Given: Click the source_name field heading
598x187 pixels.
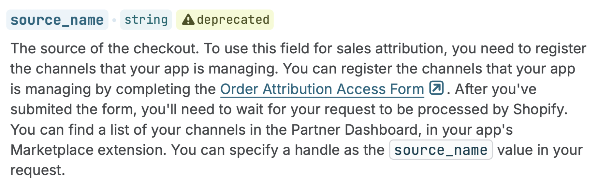Looking at the screenshot, I should (57, 20).
